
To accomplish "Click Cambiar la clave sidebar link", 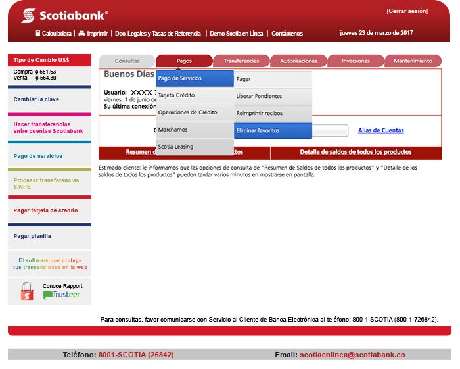I will click(36, 99).
